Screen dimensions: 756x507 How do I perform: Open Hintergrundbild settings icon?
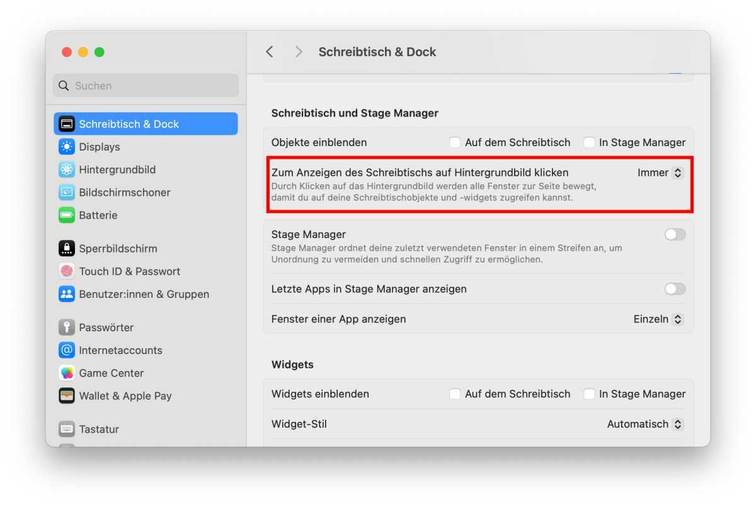67,169
